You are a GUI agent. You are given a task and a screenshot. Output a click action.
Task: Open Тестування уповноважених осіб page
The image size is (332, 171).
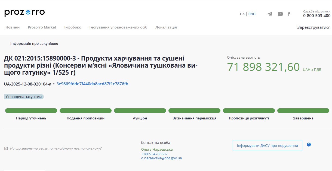tap(118, 27)
